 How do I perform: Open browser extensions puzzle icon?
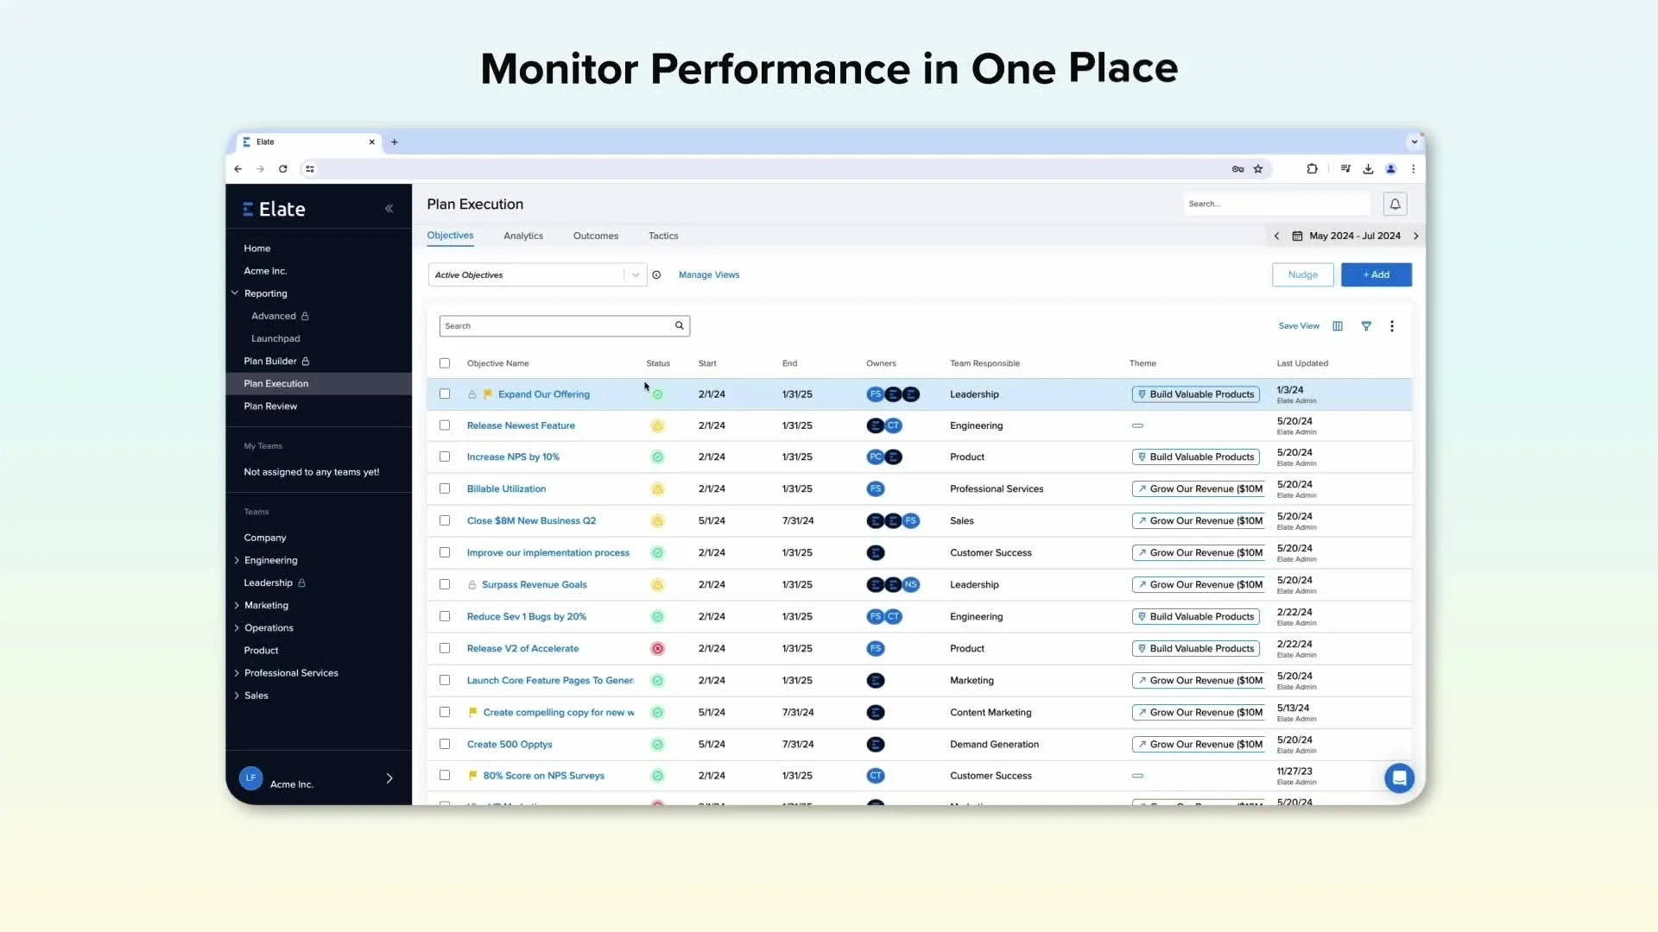click(1312, 169)
